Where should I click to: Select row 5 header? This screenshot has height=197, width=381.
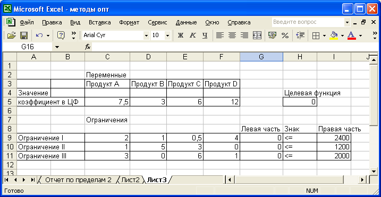point(10,102)
